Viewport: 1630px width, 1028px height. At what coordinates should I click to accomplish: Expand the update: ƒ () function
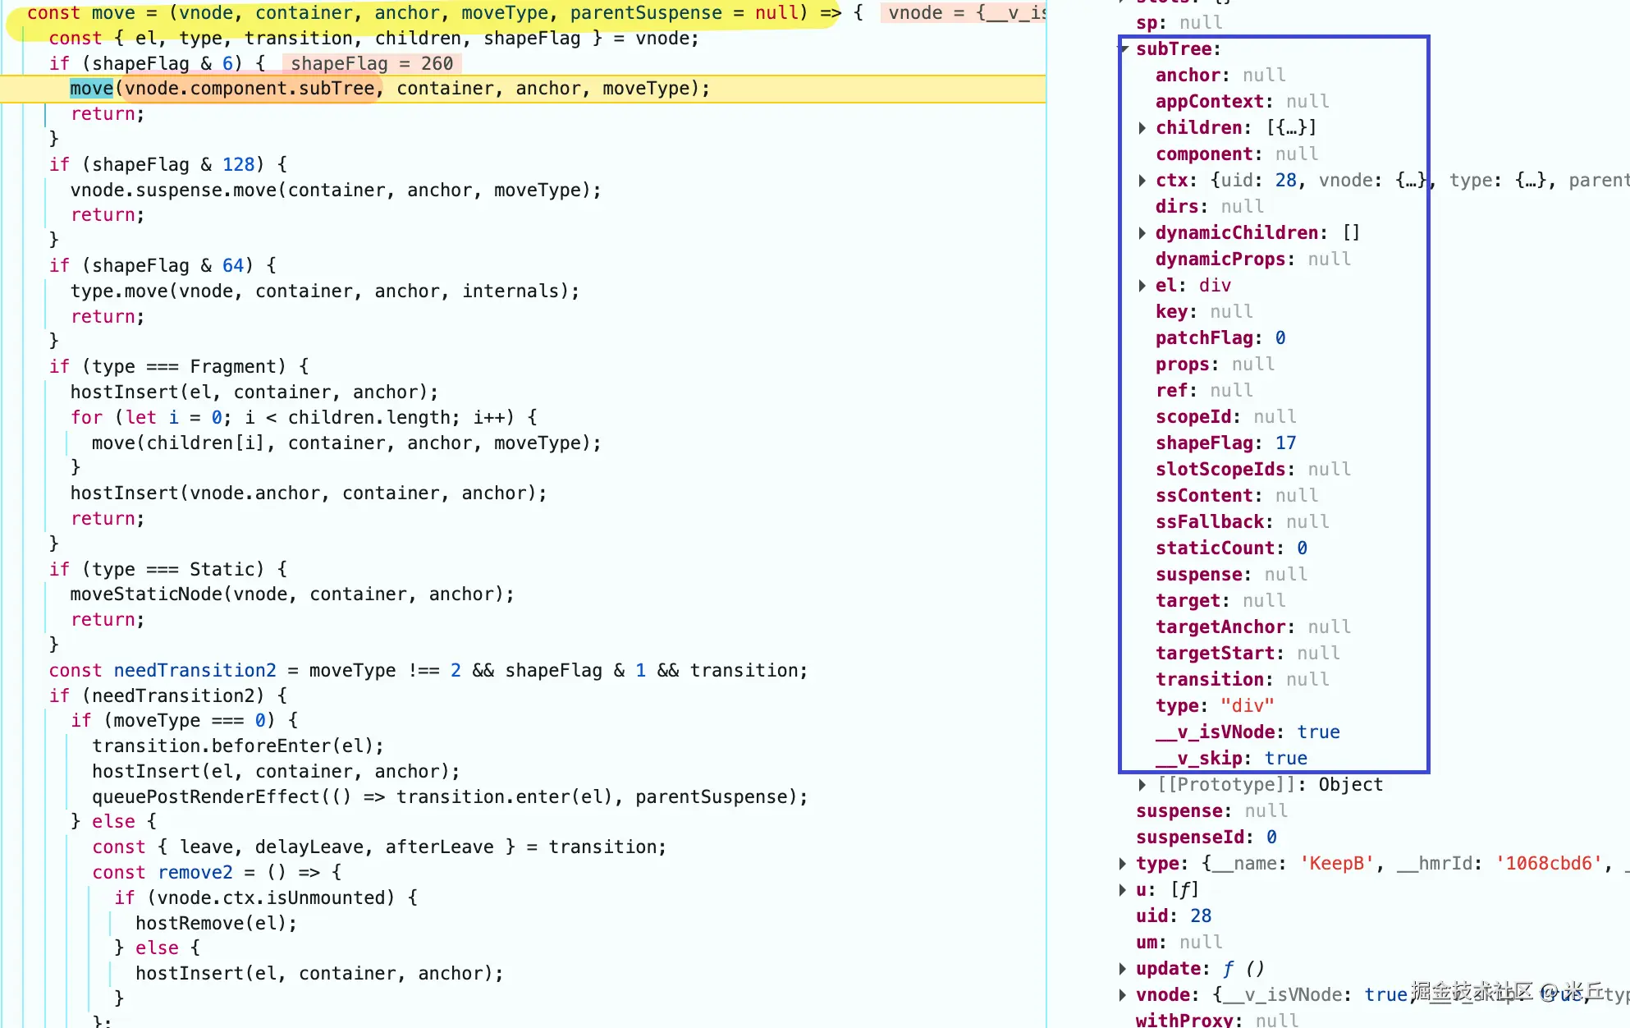point(1123,969)
